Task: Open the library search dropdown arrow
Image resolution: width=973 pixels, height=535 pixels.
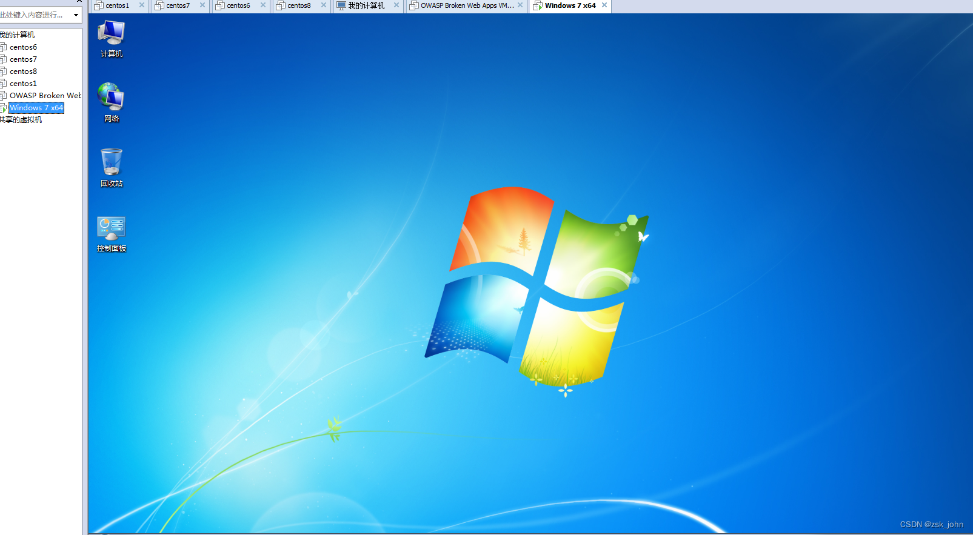Action: tap(76, 15)
